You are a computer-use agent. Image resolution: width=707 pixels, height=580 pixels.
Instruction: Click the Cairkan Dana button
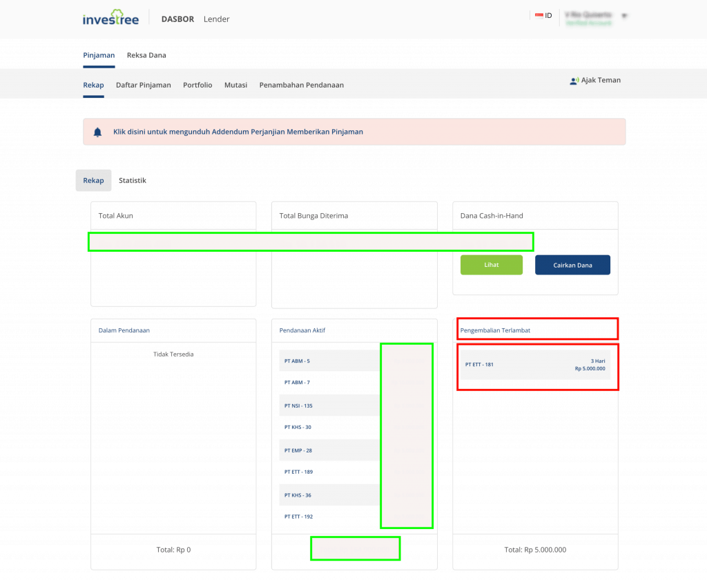tap(572, 265)
